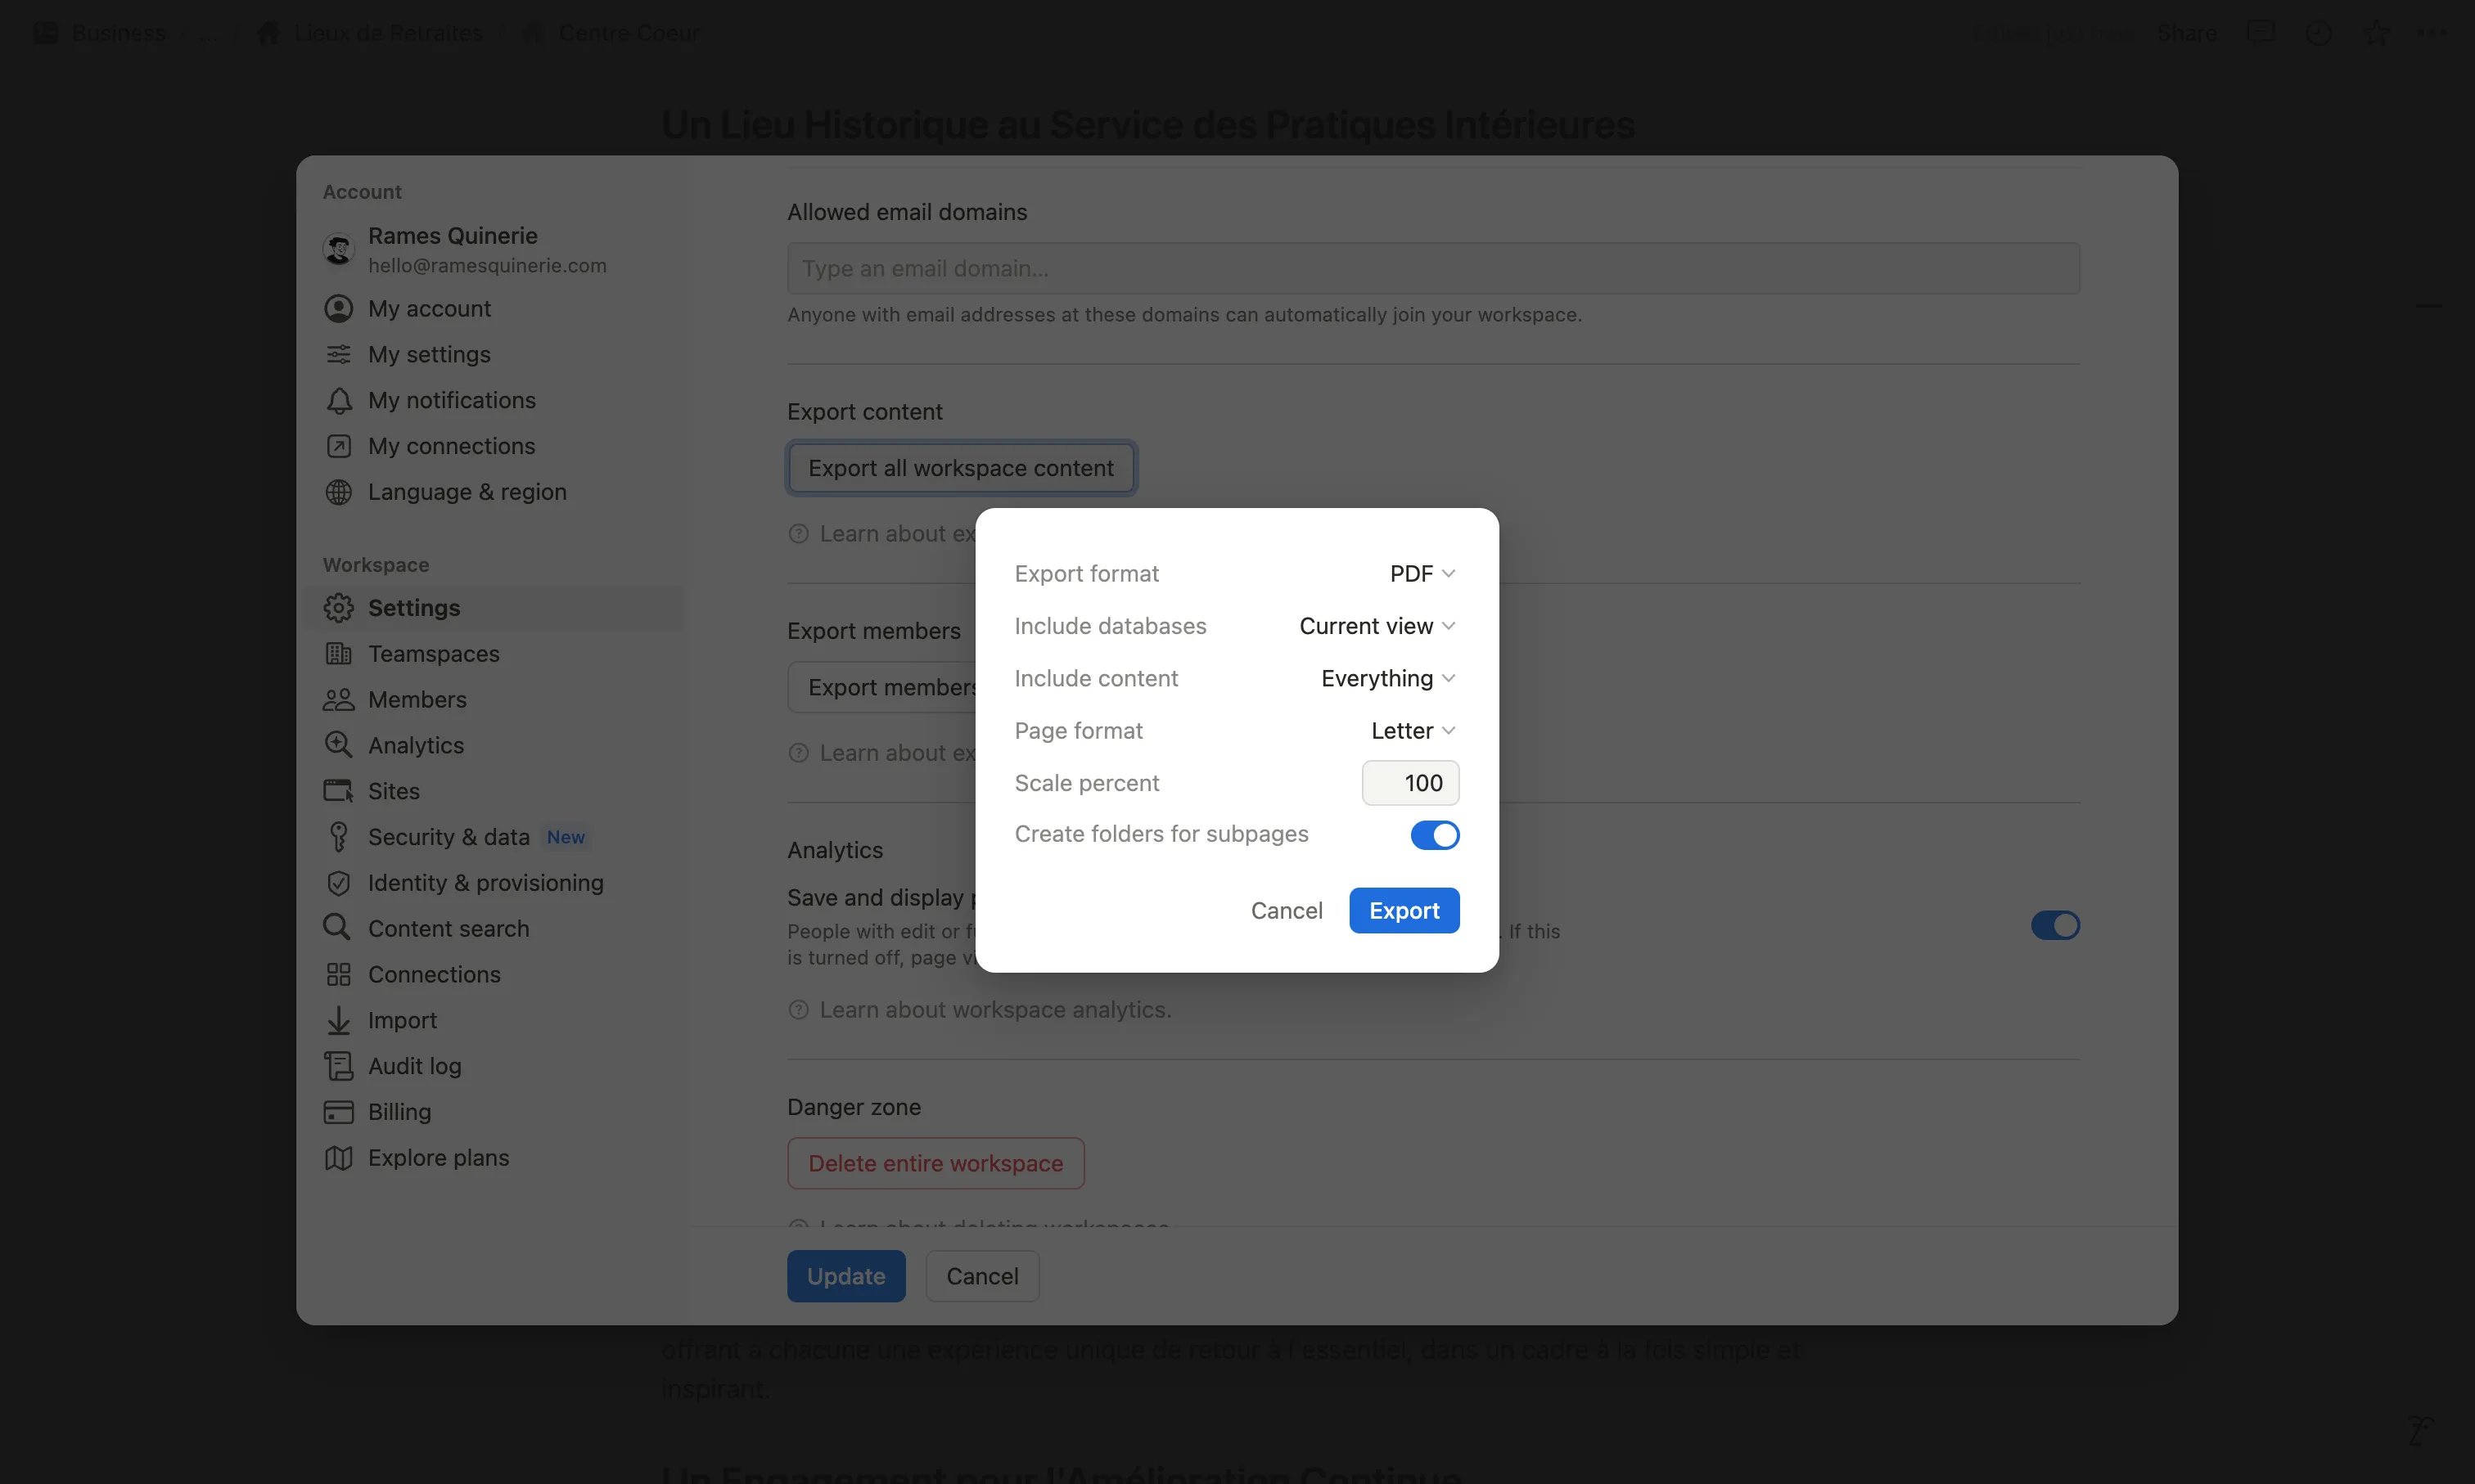Screen dimensions: 2475x1484
Task: Cancel the export dialog
Action: pyautogui.click(x=1287, y=911)
